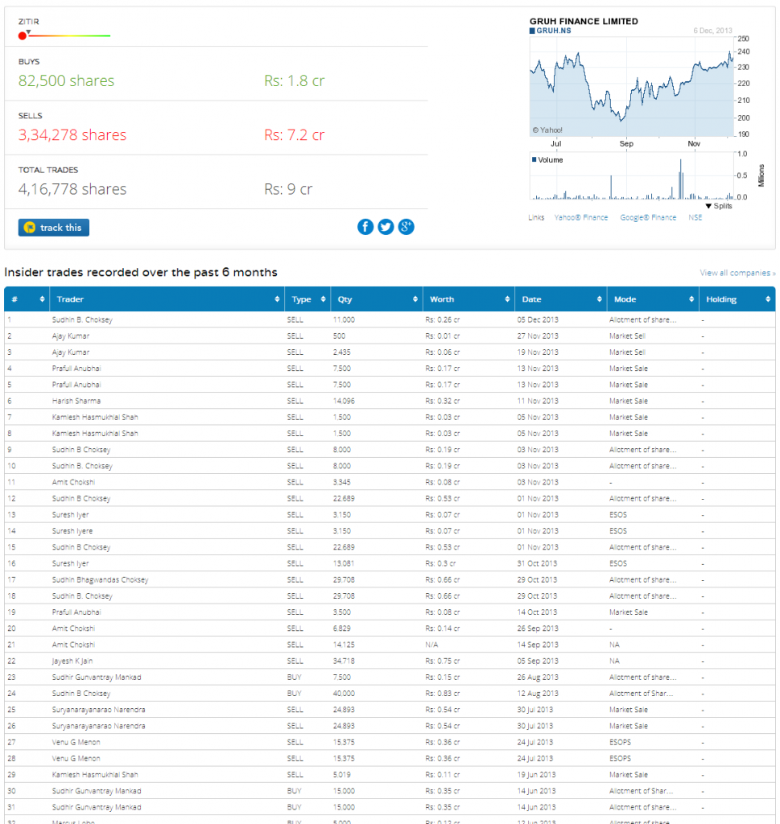Select Sudhin Bhagwandas Choksey trader name

(100, 579)
